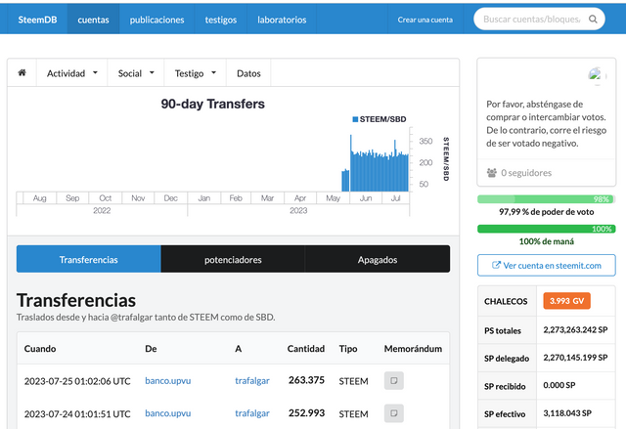Click the 2,270,145.199 SP value
Screen dimensions: 626x429
[x=575, y=358]
